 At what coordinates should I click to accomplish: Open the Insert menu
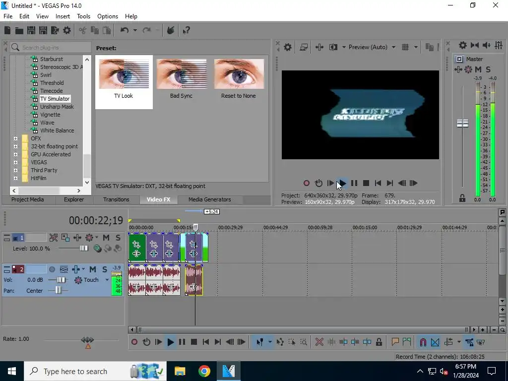pos(63,16)
